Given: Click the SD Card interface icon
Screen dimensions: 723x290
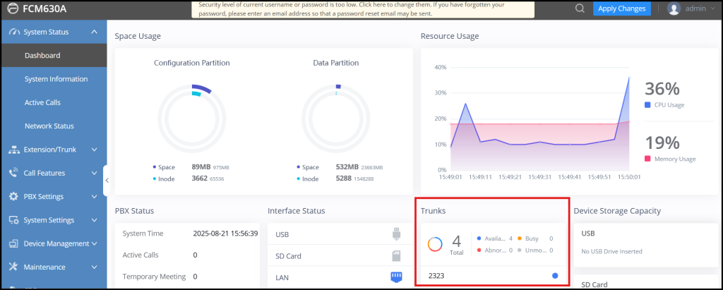Looking at the screenshot, I should [397, 255].
